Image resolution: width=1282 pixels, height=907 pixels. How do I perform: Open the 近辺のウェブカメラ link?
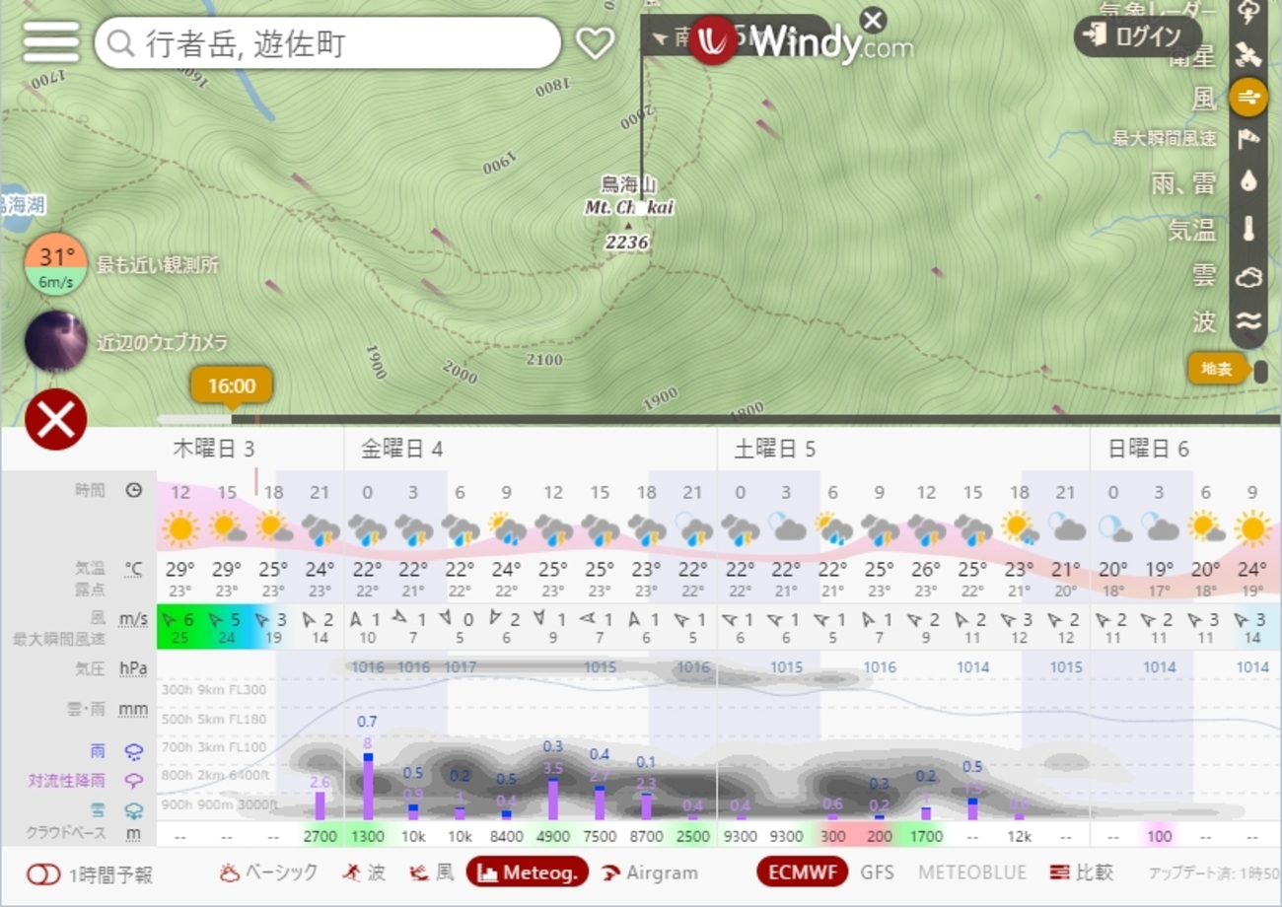click(162, 343)
